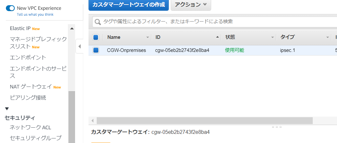The height and width of the screenshot is (143, 337).
Task: Open Name column filter dropdown arrow
Action: 148,38
